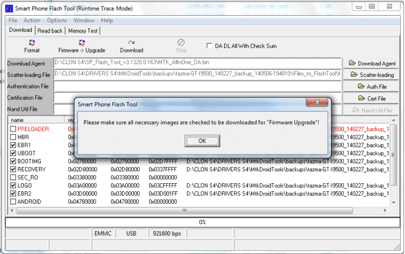Click OK in the warning dialog
Screen dimensions: 405x254
(202, 141)
